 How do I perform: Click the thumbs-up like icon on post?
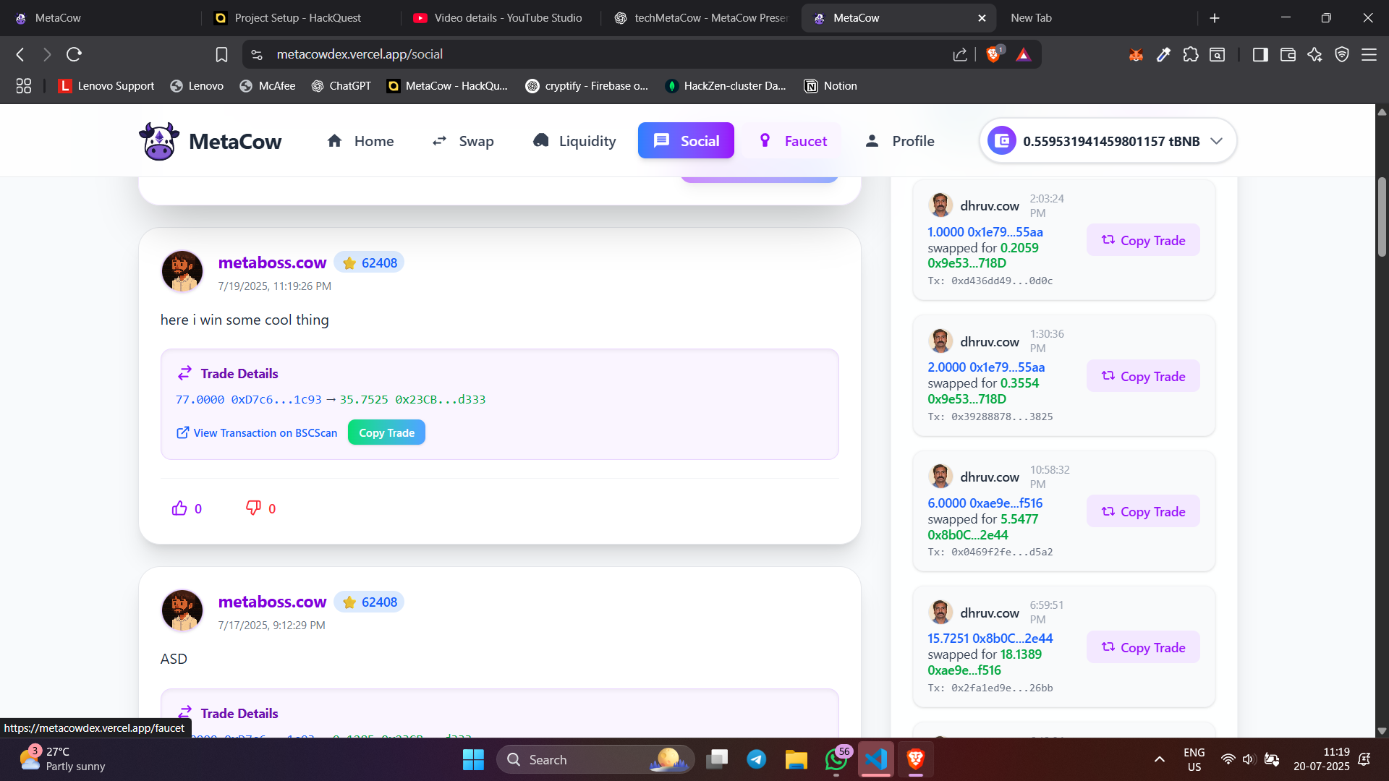click(x=179, y=508)
